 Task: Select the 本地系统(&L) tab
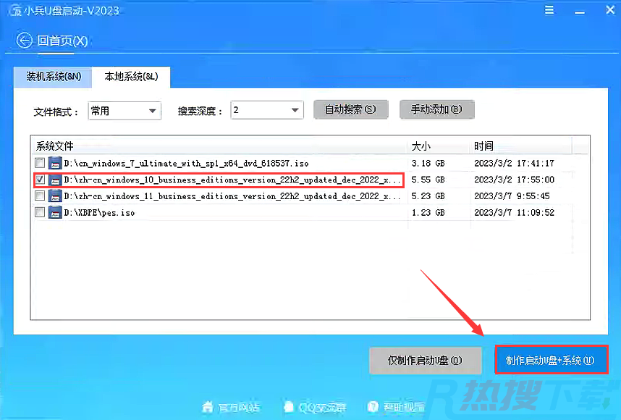point(131,77)
